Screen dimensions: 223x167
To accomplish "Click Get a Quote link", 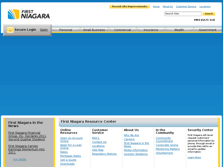I will [68, 160].
